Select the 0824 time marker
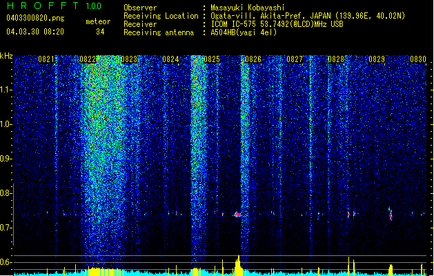The height and width of the screenshot is (276, 434). [x=170, y=59]
